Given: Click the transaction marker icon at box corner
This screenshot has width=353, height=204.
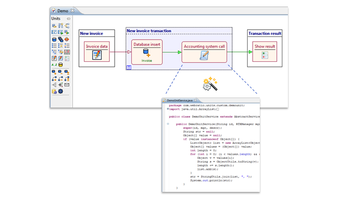Looking at the screenshot, I should coord(129,67).
